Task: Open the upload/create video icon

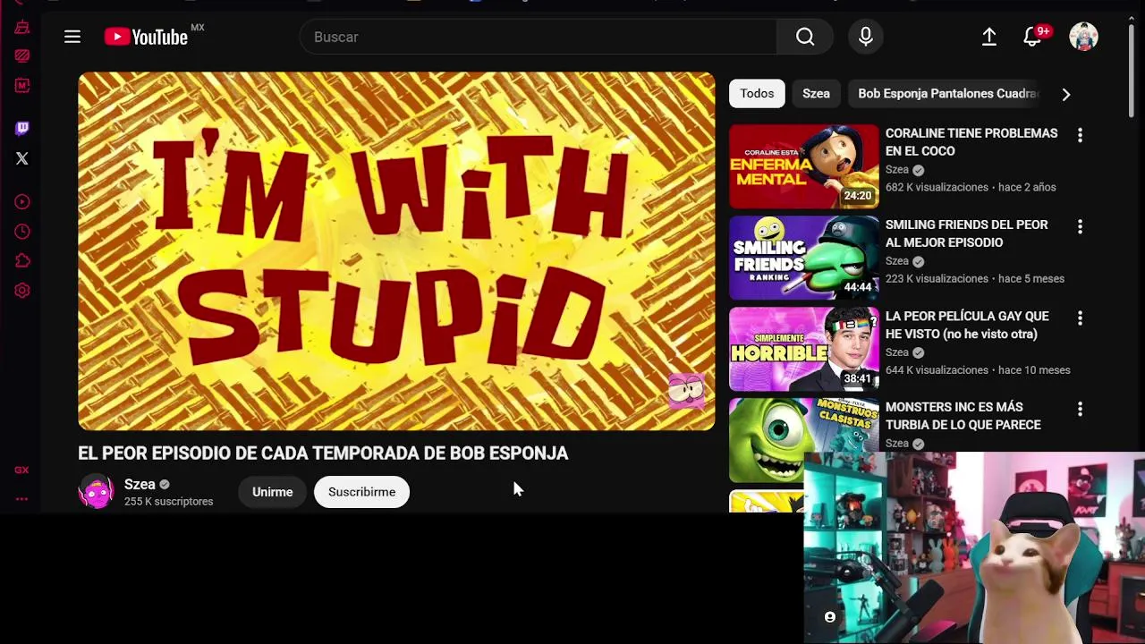Action: coord(988,37)
